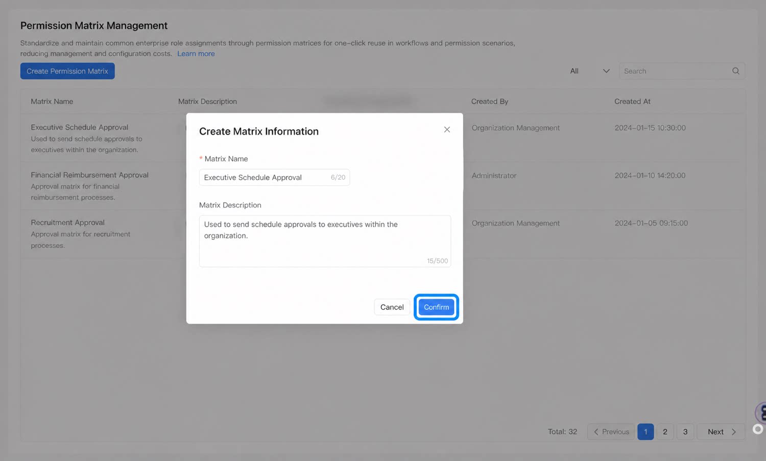
Task: Open the floating assistant icon at right edge
Action: (761, 413)
